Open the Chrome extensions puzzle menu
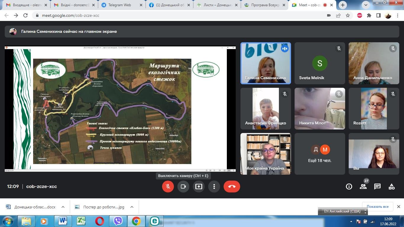The width and height of the screenshot is (404, 227). click(x=369, y=15)
